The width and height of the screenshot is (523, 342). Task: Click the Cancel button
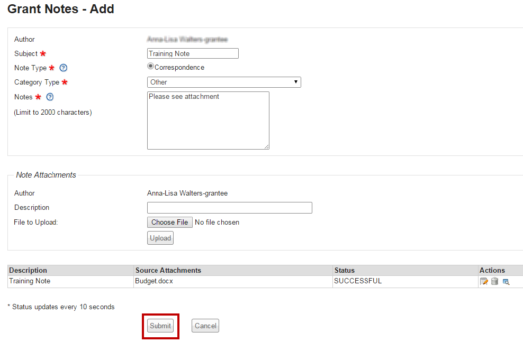tap(205, 326)
